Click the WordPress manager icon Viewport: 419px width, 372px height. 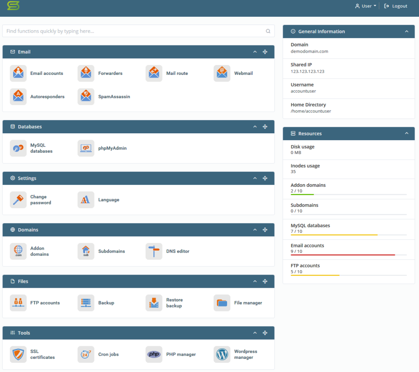(x=222, y=354)
